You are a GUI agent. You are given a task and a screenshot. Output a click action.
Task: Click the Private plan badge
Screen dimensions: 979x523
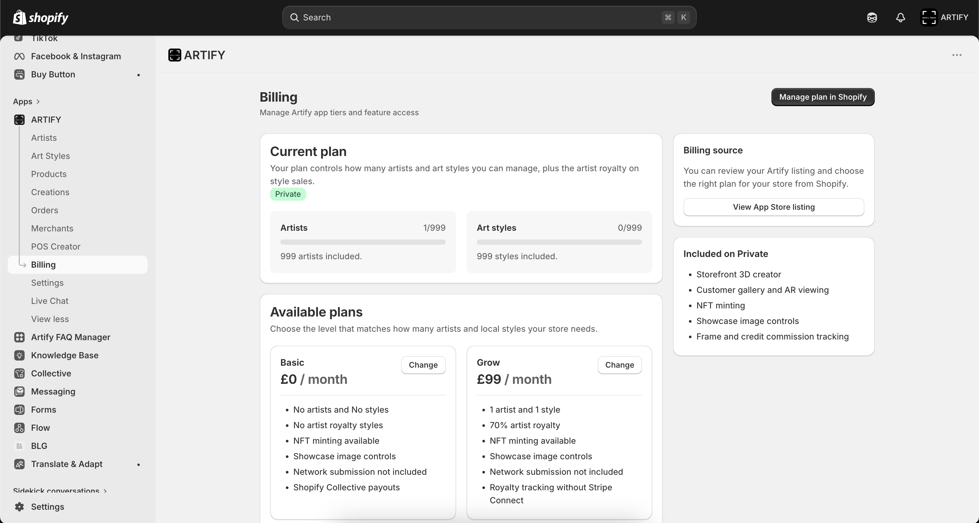[288, 194]
